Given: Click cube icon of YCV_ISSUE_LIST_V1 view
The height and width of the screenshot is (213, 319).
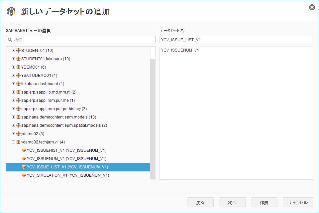Looking at the screenshot, I should pos(24,167).
